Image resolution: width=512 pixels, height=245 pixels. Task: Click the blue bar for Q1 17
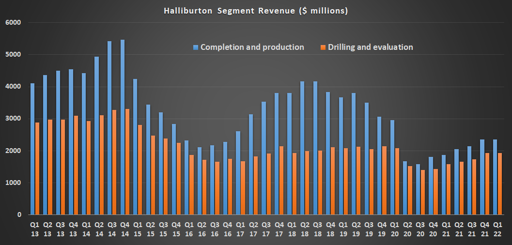[x=238, y=173]
